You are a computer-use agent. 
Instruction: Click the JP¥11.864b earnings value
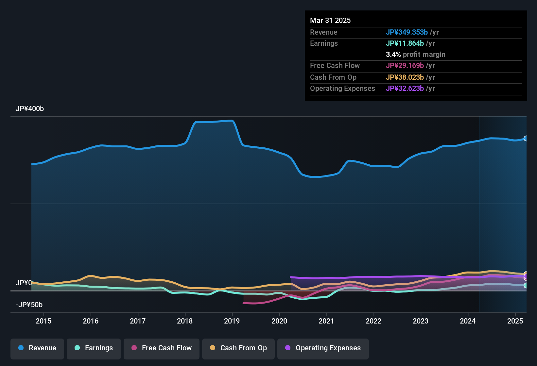click(405, 43)
